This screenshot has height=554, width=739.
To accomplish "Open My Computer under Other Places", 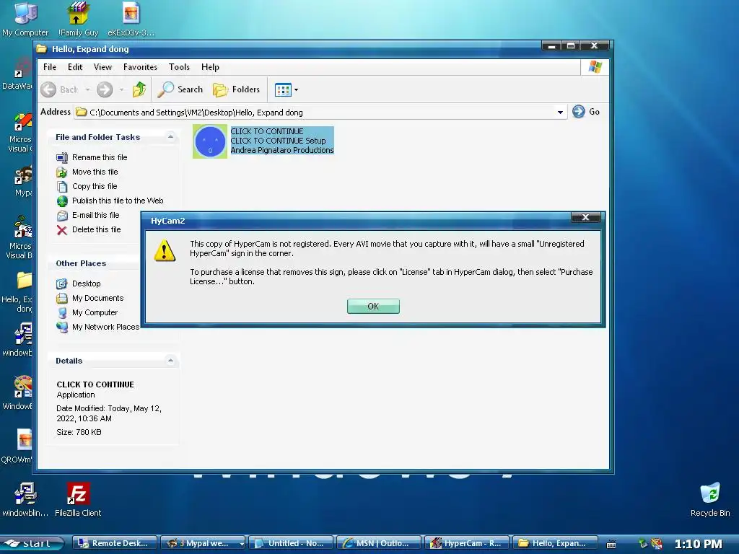I will (x=87, y=313).
